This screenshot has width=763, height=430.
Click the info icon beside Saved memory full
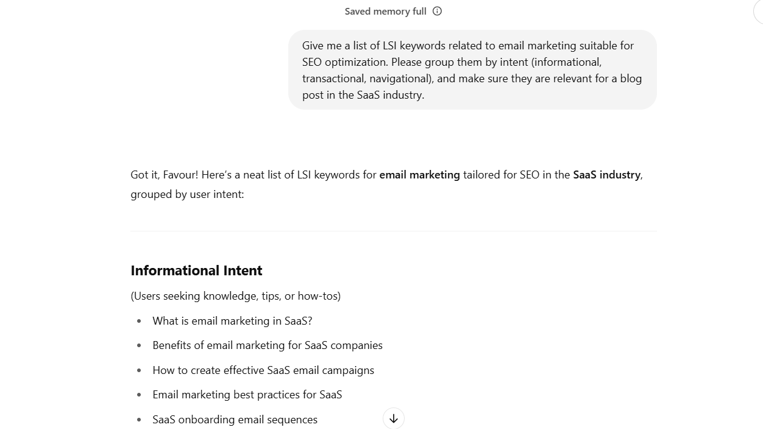(x=436, y=11)
